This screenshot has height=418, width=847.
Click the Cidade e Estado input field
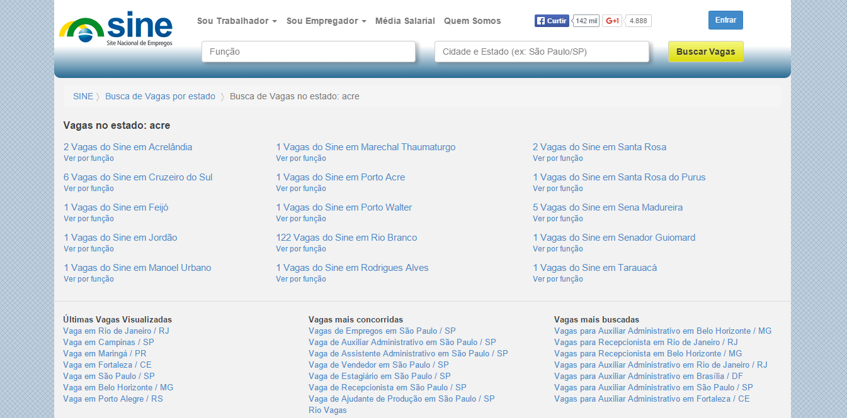point(542,52)
